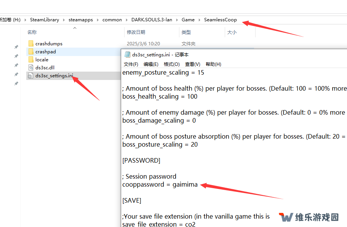Click the first quick access pin icon

click(x=16, y=47)
